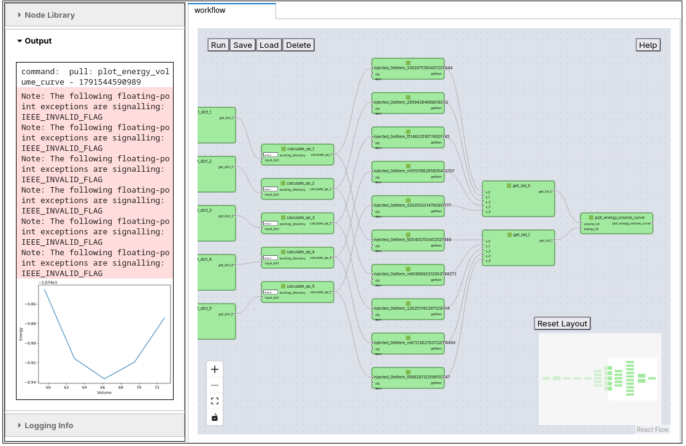Fit the whole workflow in view
Image resolution: width=686 pixels, height=446 pixels.
click(x=214, y=401)
